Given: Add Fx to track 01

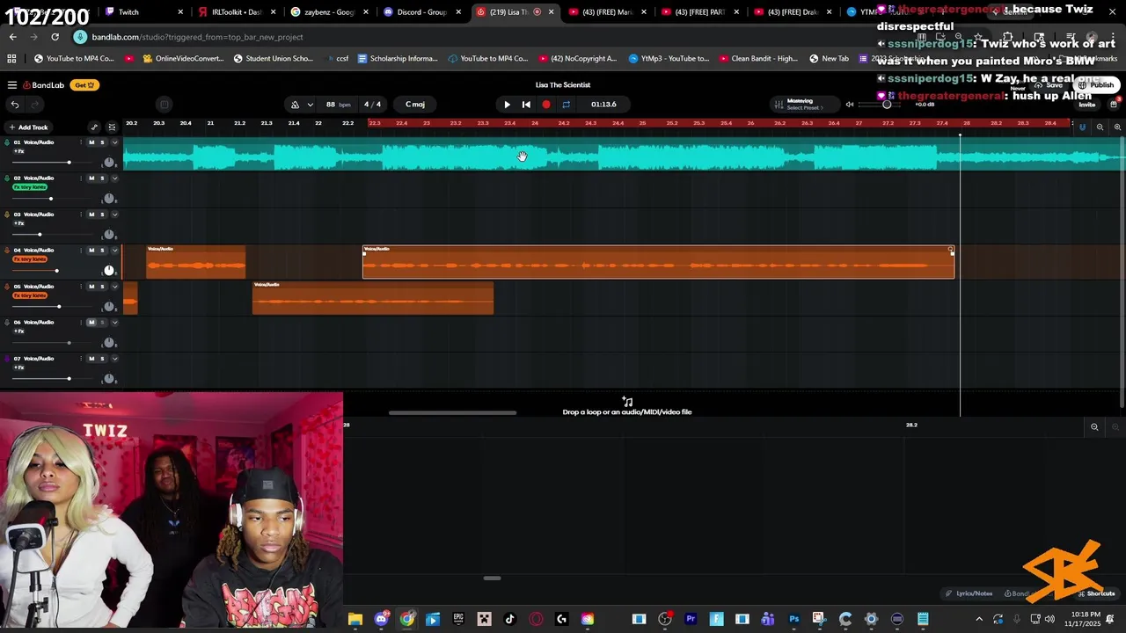Looking at the screenshot, I should tap(18, 151).
